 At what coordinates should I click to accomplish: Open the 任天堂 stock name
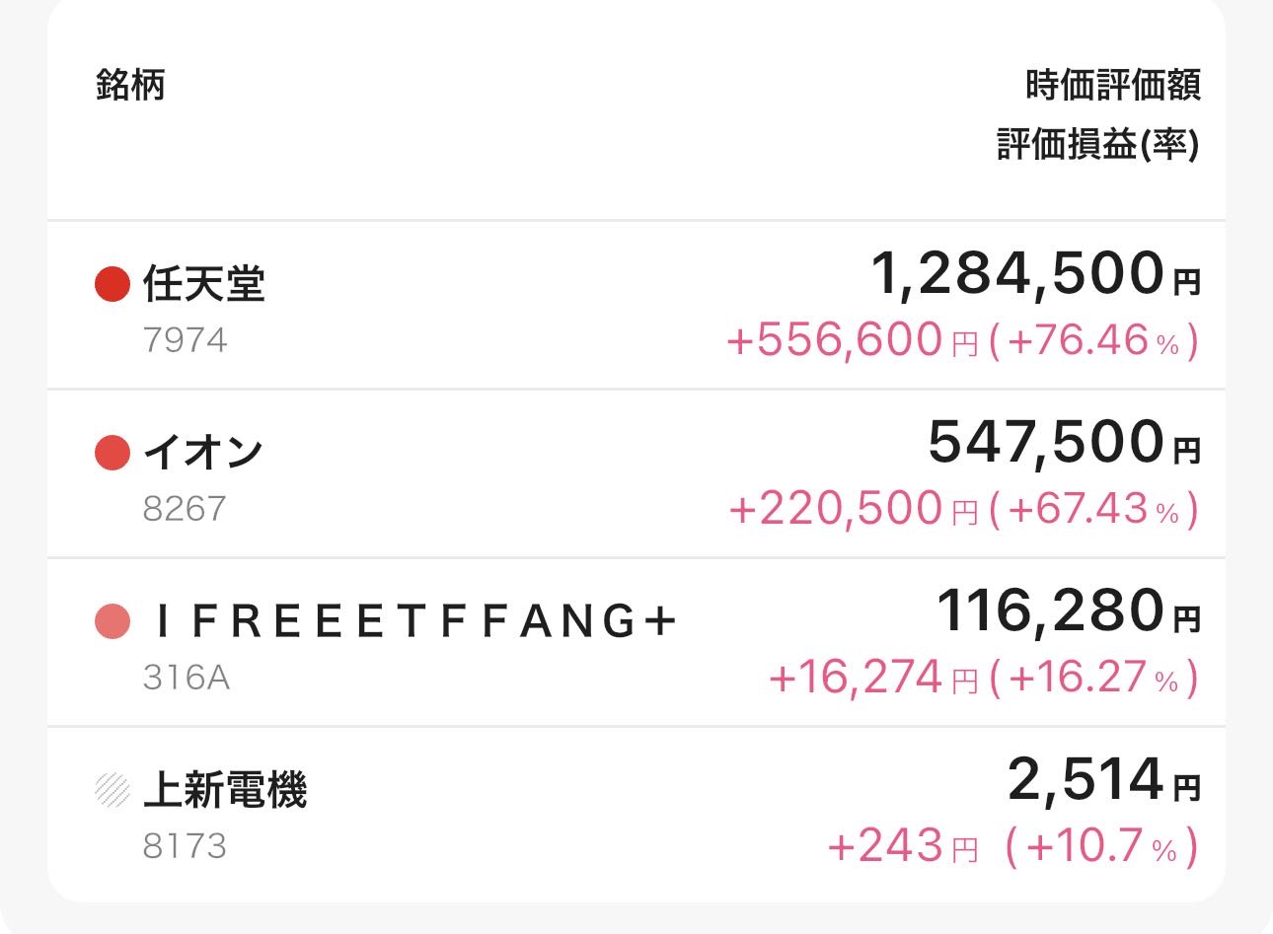pos(204,284)
